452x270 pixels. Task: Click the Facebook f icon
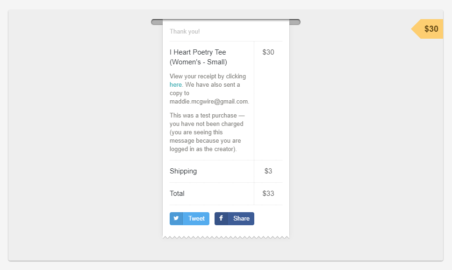(221, 218)
